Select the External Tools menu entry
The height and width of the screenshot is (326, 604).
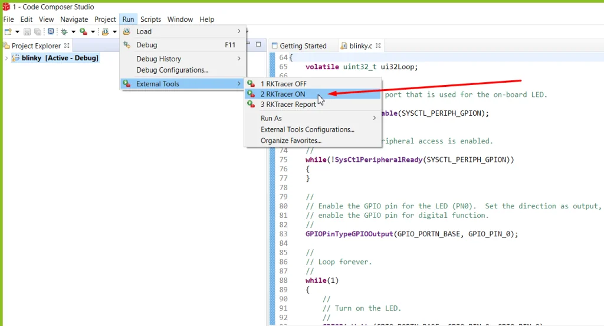click(183, 84)
